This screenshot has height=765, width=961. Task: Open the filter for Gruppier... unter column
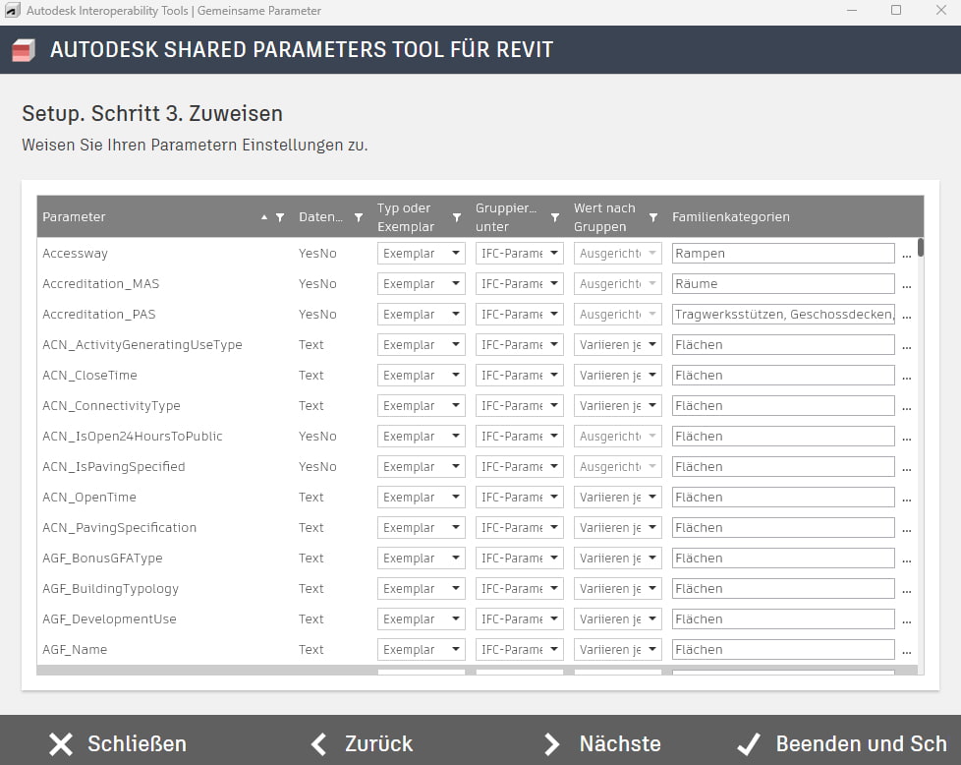tap(554, 217)
